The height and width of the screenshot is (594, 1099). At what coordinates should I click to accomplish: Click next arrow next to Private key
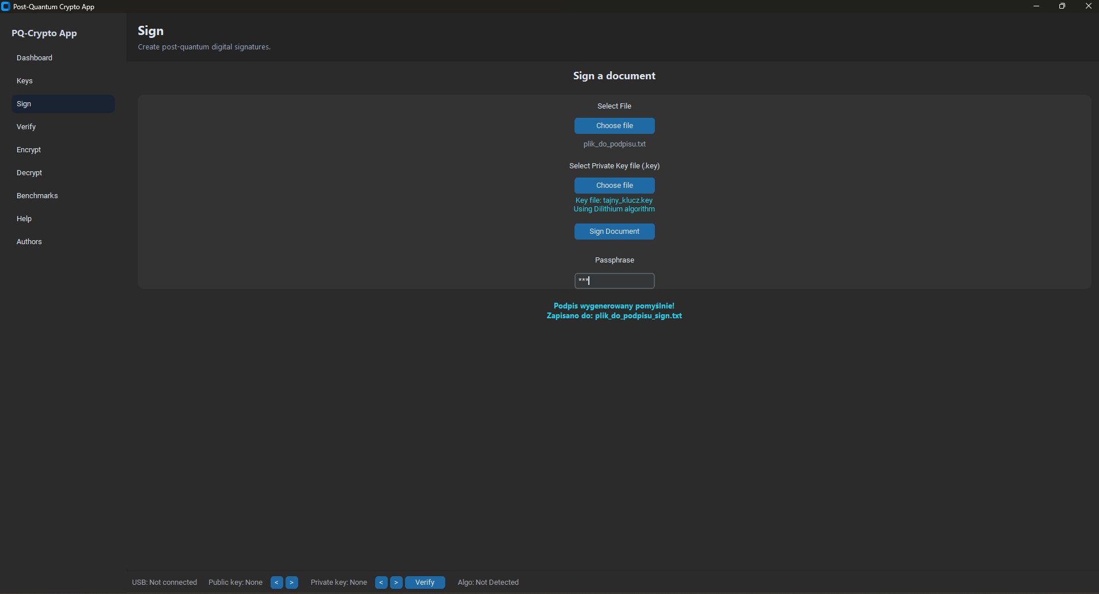[x=396, y=583]
